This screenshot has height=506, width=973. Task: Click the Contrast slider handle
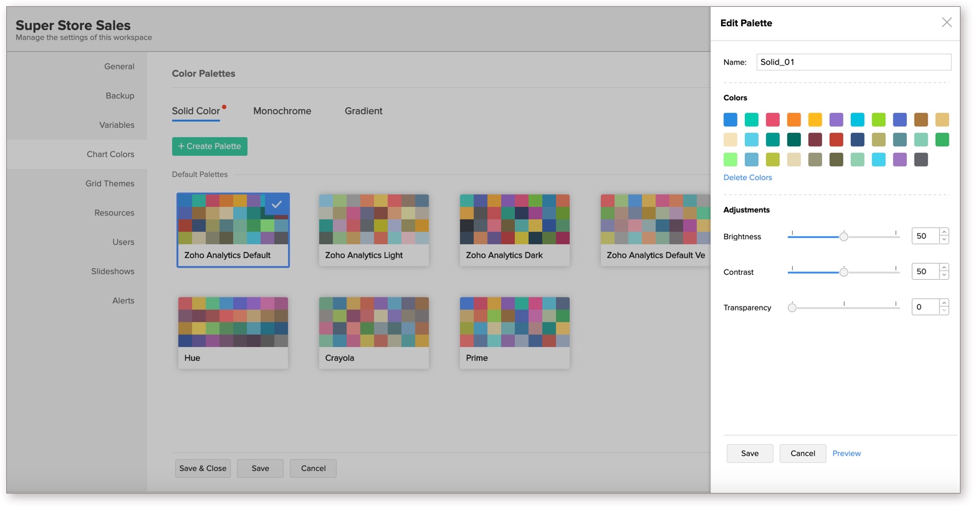tap(843, 272)
